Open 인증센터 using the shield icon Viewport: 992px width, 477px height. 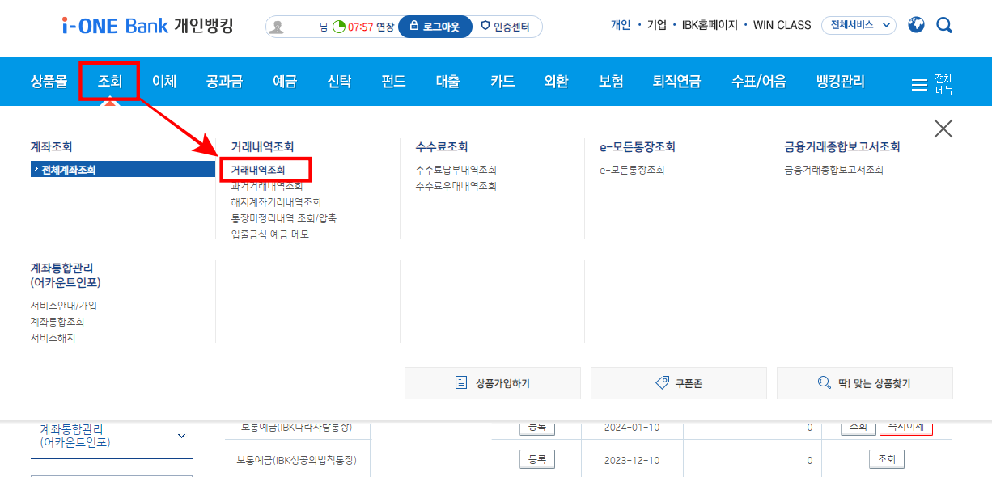484,25
